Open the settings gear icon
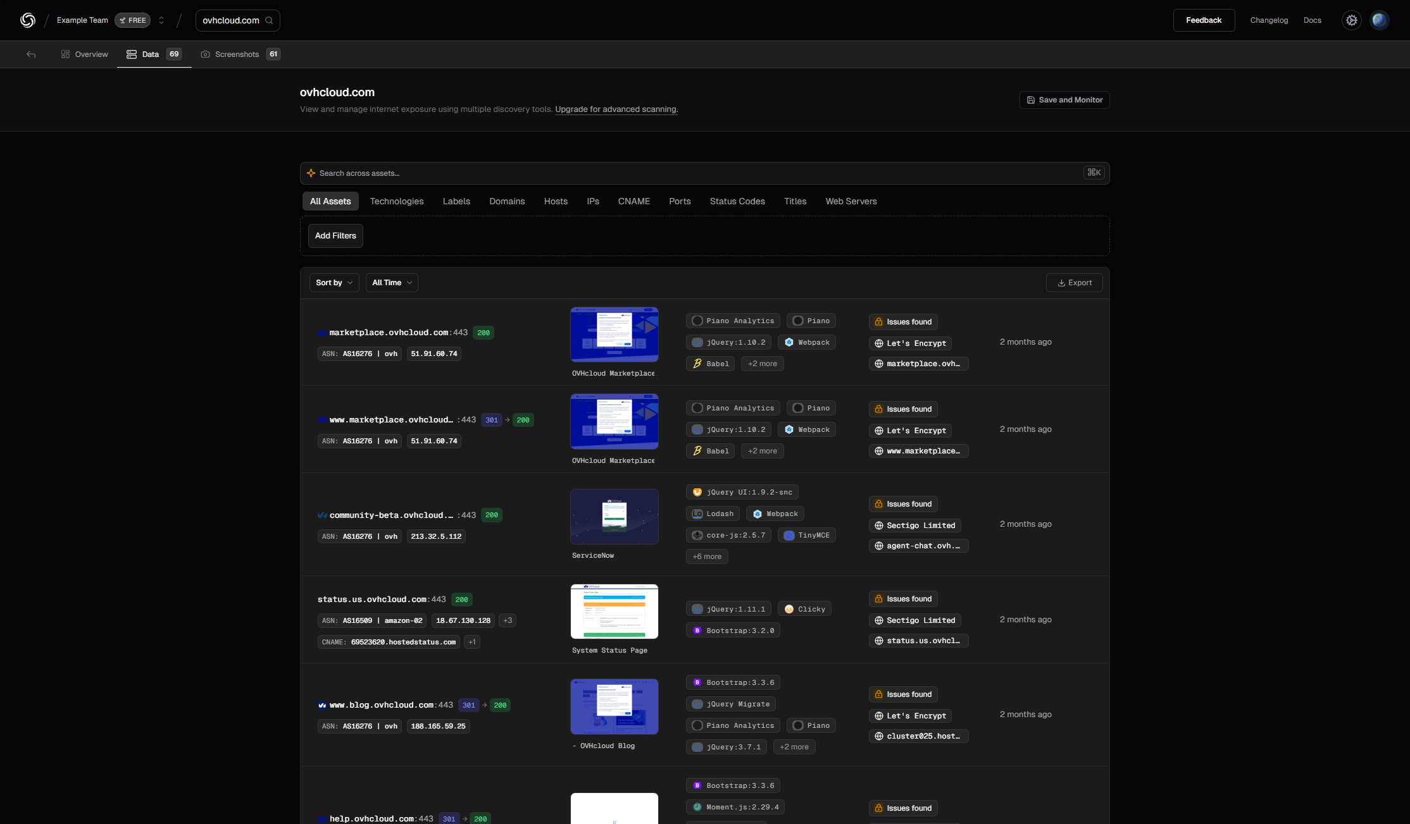 coord(1352,20)
